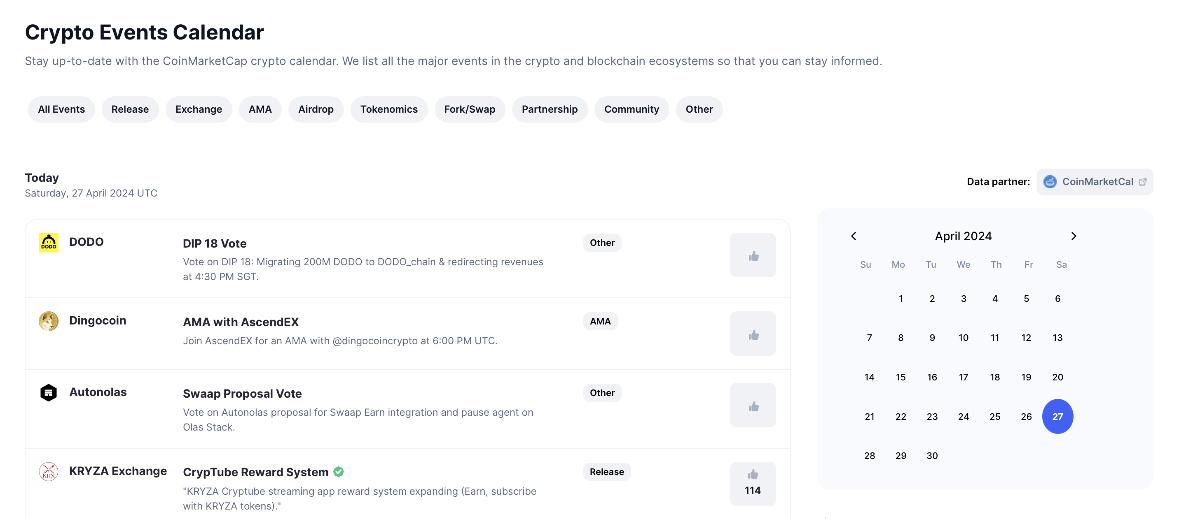
Task: Click the thumbs up icon on DODO event
Action: (x=753, y=255)
